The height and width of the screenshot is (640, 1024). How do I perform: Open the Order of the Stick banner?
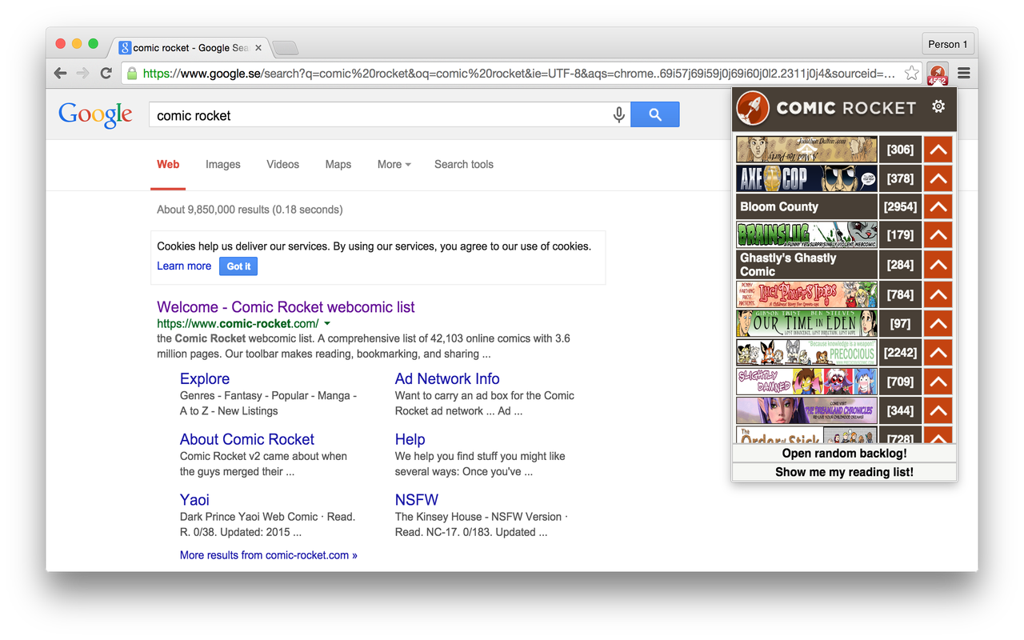point(806,435)
